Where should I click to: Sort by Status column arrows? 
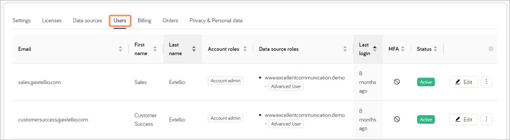pyautogui.click(x=435, y=49)
